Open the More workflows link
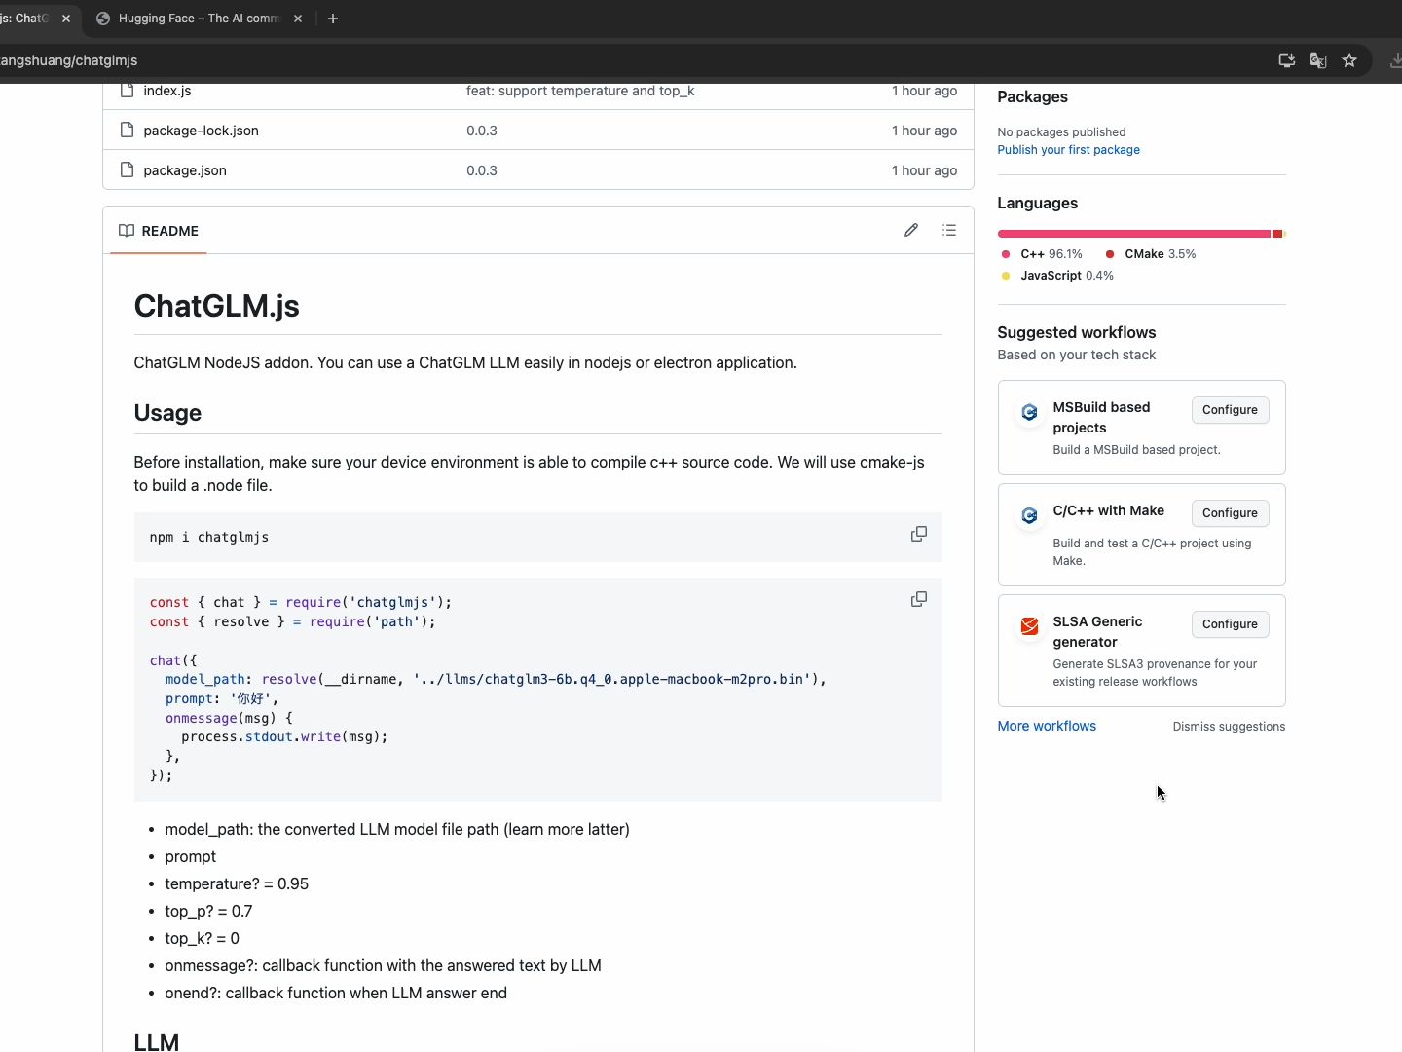The width and height of the screenshot is (1402, 1052). click(x=1047, y=727)
